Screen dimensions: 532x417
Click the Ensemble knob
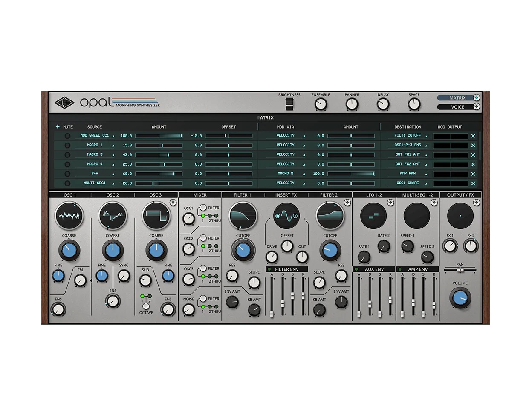321,104
